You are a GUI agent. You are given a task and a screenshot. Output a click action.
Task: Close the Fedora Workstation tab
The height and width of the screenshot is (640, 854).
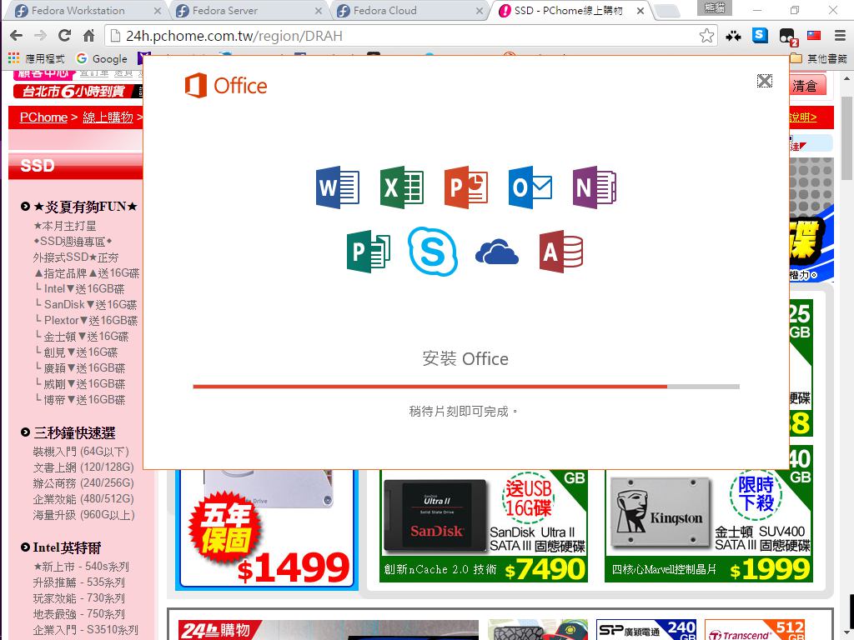click(x=158, y=10)
